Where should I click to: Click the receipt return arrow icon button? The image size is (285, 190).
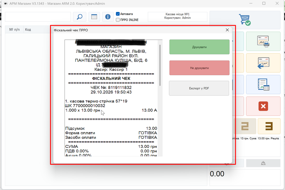click(x=263, y=63)
